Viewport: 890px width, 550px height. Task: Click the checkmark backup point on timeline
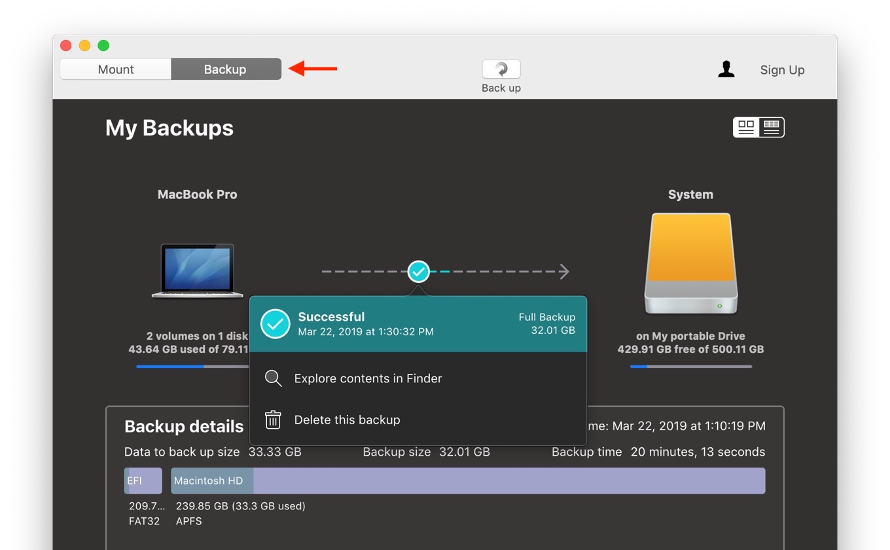(x=418, y=271)
